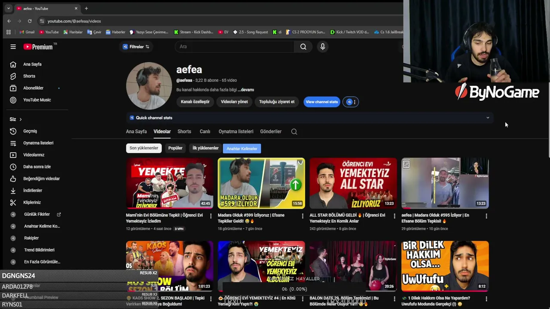Open YouTube Music in sidebar
550x309 pixels.
pos(36,100)
